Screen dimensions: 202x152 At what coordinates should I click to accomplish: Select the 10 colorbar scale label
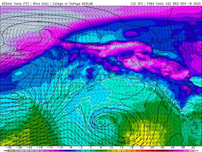[111, 147]
